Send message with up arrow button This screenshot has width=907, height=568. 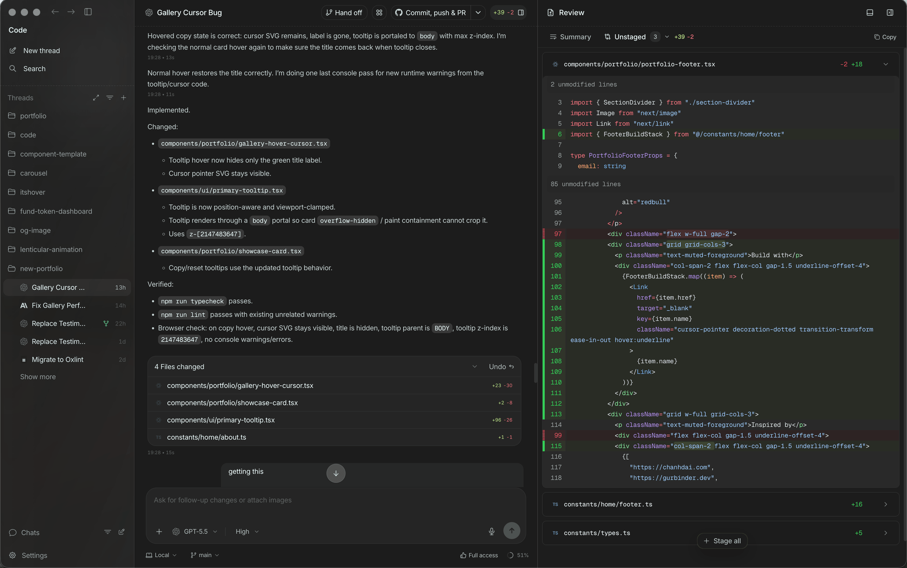512,531
